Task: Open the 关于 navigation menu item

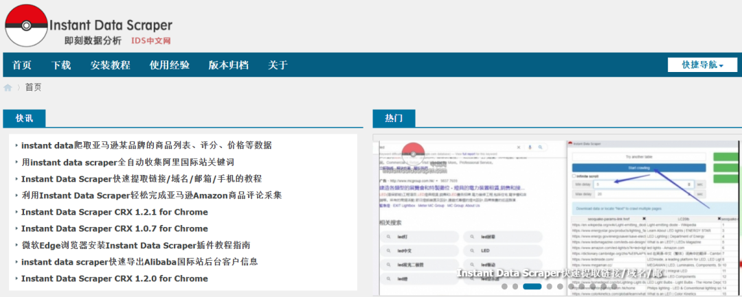Action: tap(278, 65)
